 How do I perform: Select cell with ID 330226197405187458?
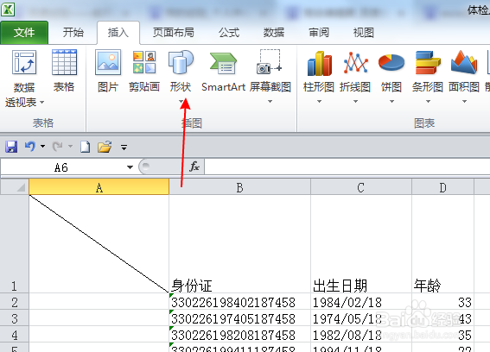pyautogui.click(x=239, y=318)
